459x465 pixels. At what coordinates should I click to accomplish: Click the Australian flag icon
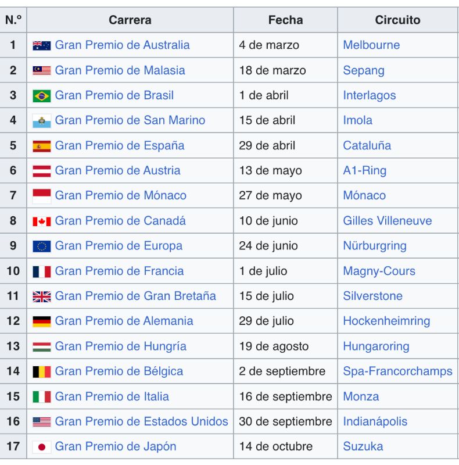41,46
